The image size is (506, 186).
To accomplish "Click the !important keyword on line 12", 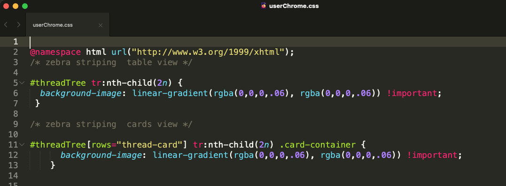I will coord(432,155).
